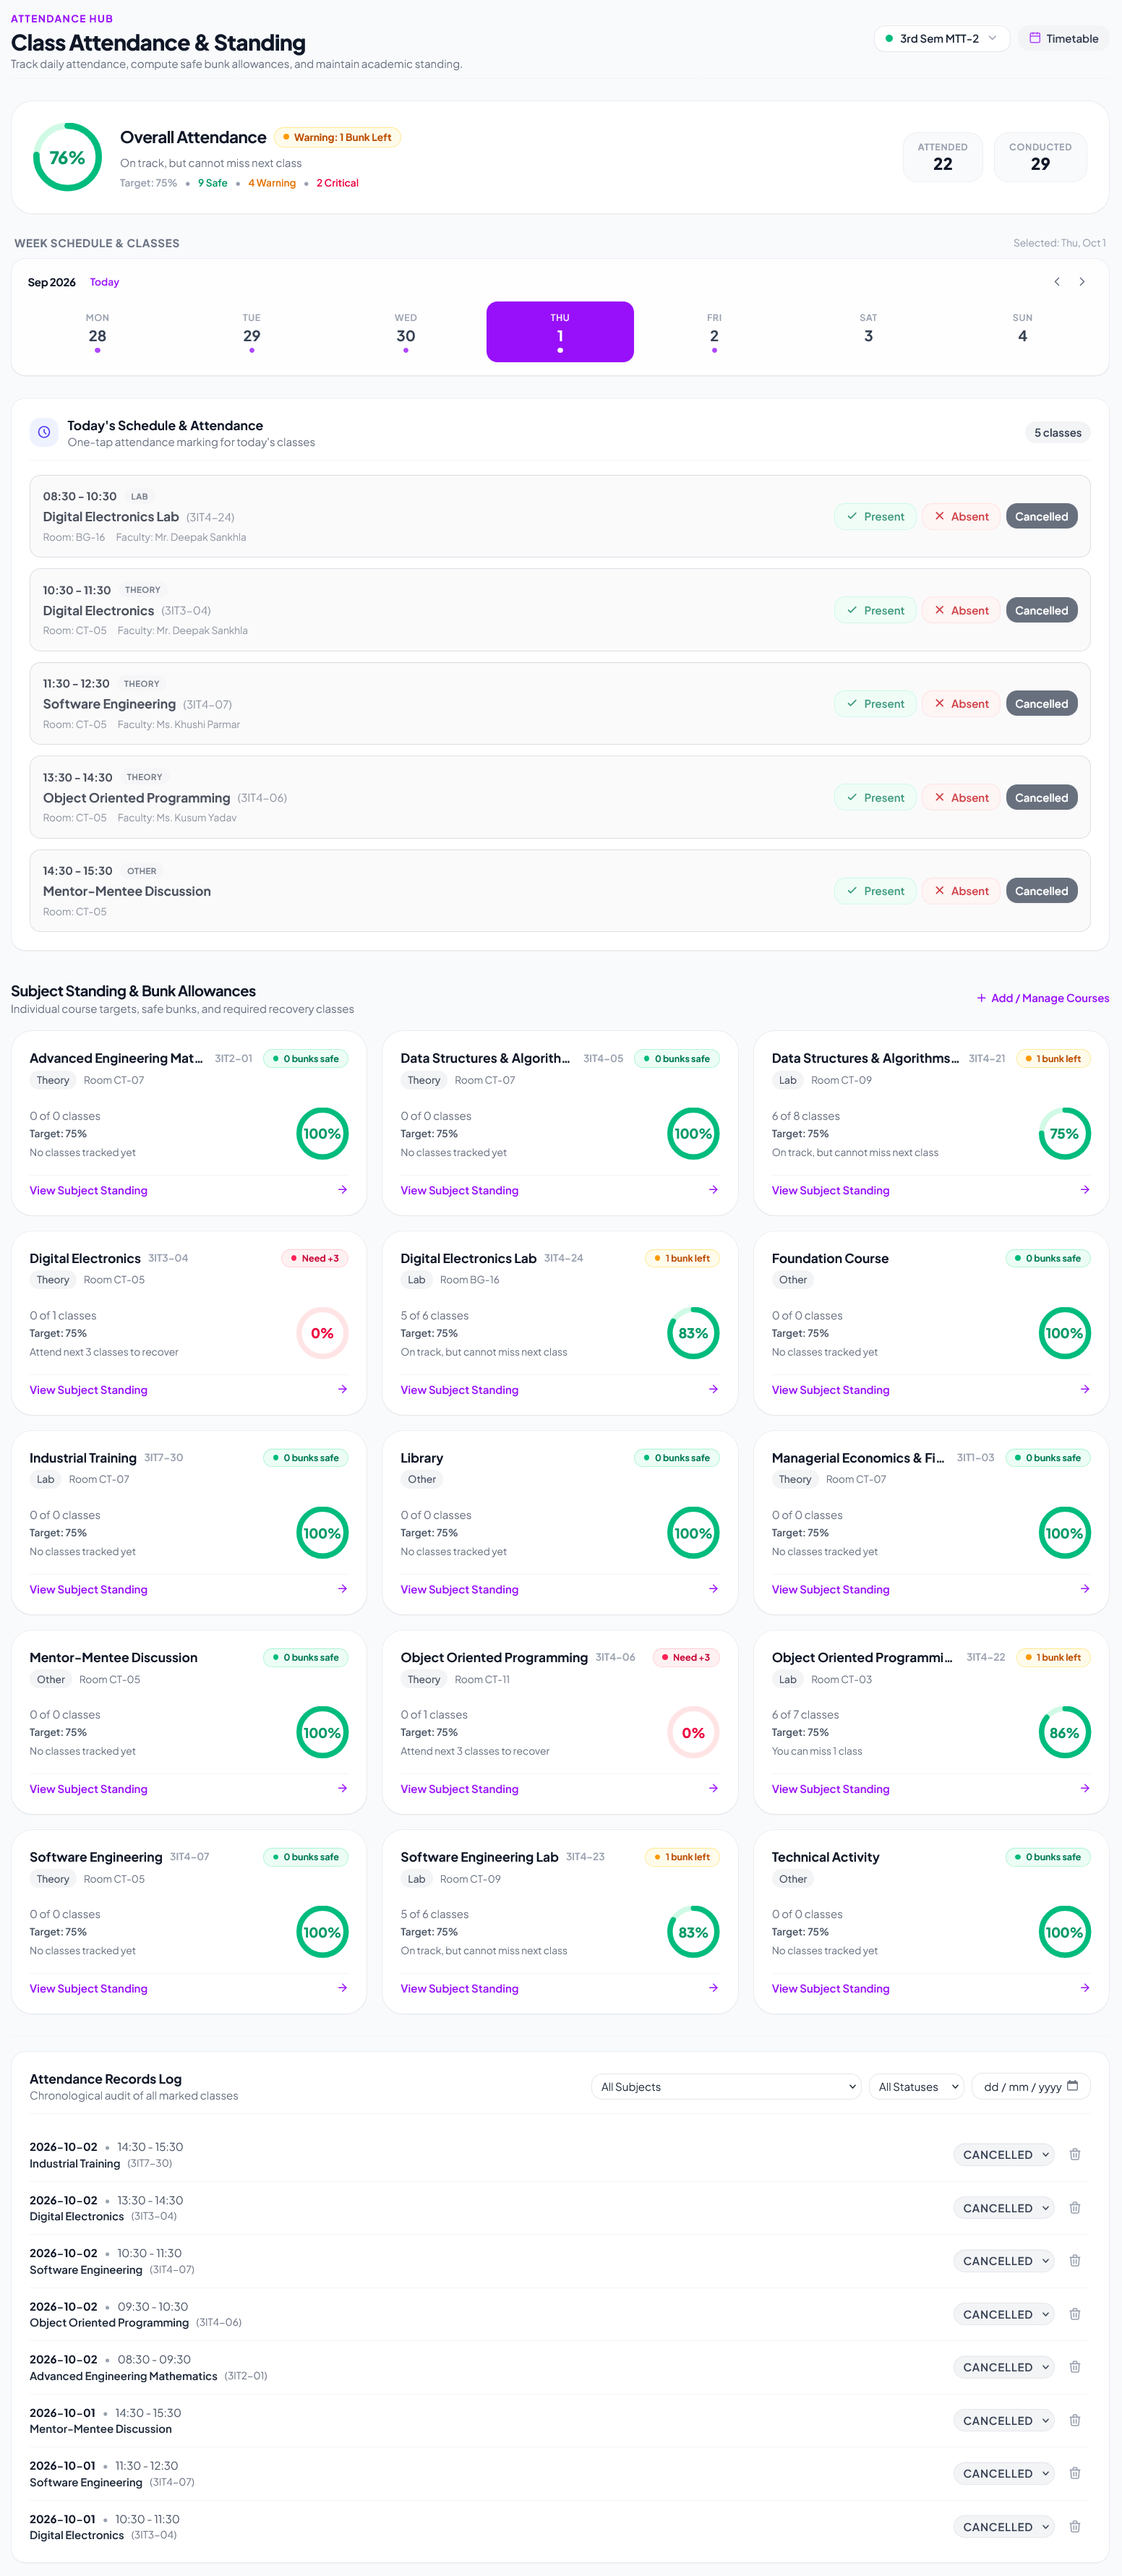Delete the Mentor-Mentee Discussion log record
Image resolution: width=1122 pixels, height=2576 pixels.
[1075, 2420]
